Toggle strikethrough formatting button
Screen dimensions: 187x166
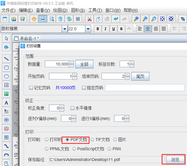click(121, 29)
